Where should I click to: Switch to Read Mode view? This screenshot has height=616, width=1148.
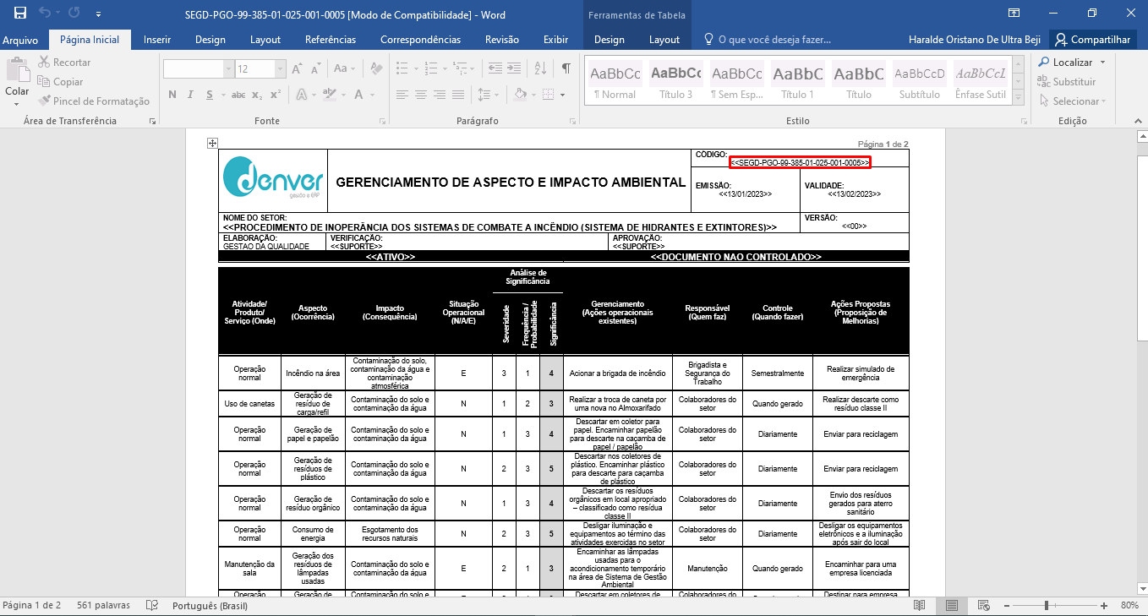click(919, 606)
